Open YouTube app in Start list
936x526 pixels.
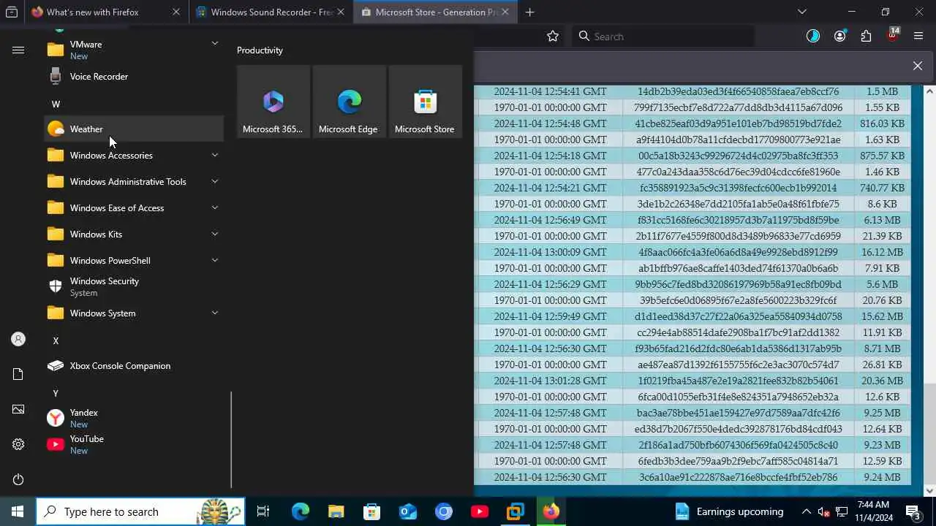pyautogui.click(x=134, y=445)
